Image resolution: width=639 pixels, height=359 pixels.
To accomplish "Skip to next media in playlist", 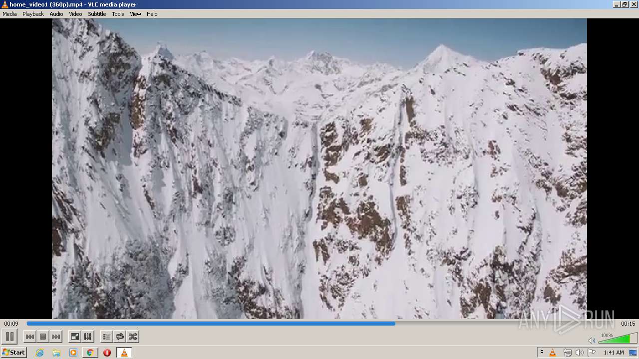I will coord(56,337).
